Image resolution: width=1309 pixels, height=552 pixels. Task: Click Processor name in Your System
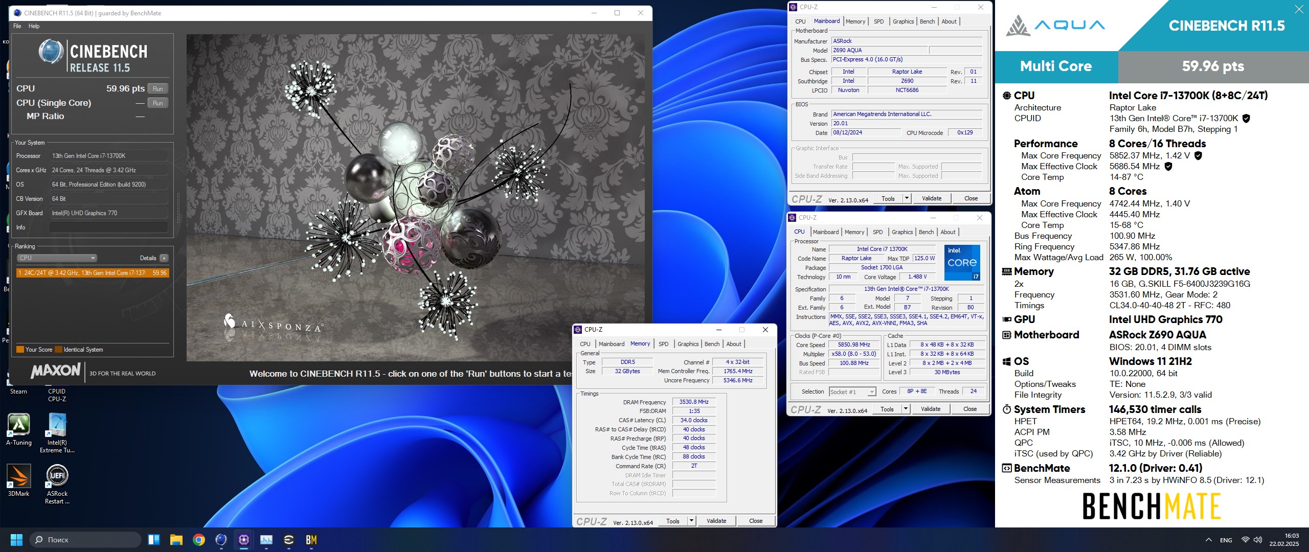109,156
